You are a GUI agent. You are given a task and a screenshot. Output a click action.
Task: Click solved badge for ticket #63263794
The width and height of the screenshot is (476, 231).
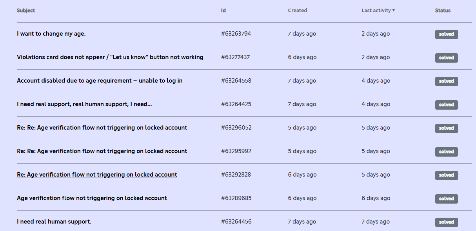446,34
